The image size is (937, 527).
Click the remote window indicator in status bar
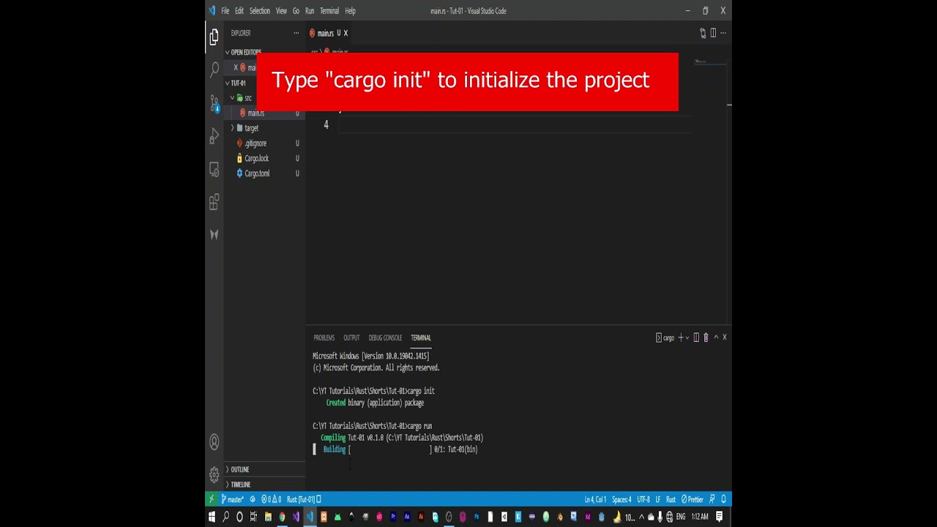[212, 499]
